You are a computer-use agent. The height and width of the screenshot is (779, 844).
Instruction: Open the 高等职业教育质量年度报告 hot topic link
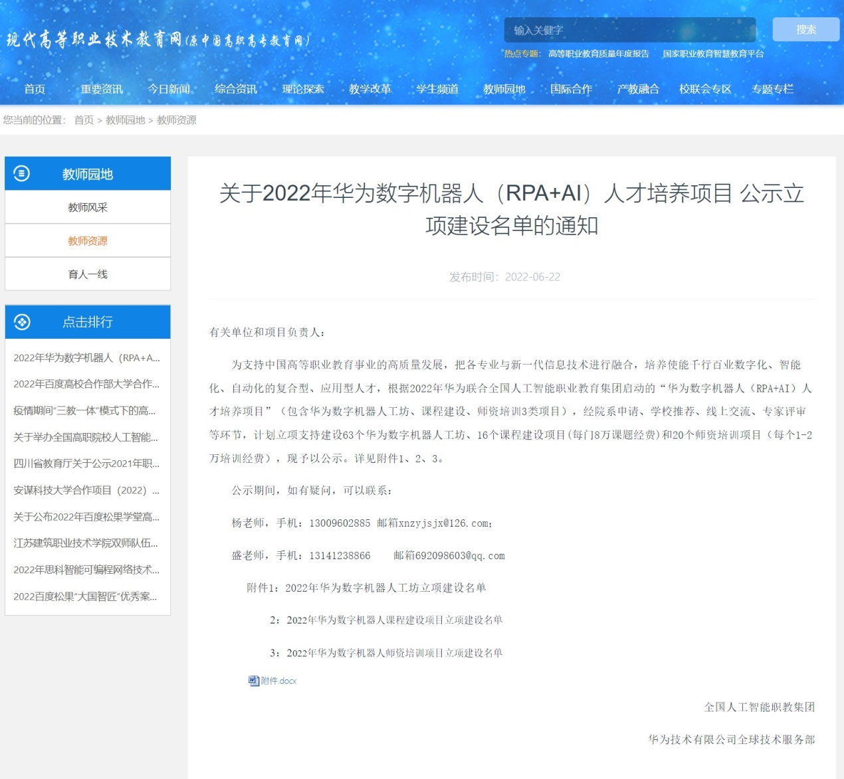pyautogui.click(x=598, y=54)
